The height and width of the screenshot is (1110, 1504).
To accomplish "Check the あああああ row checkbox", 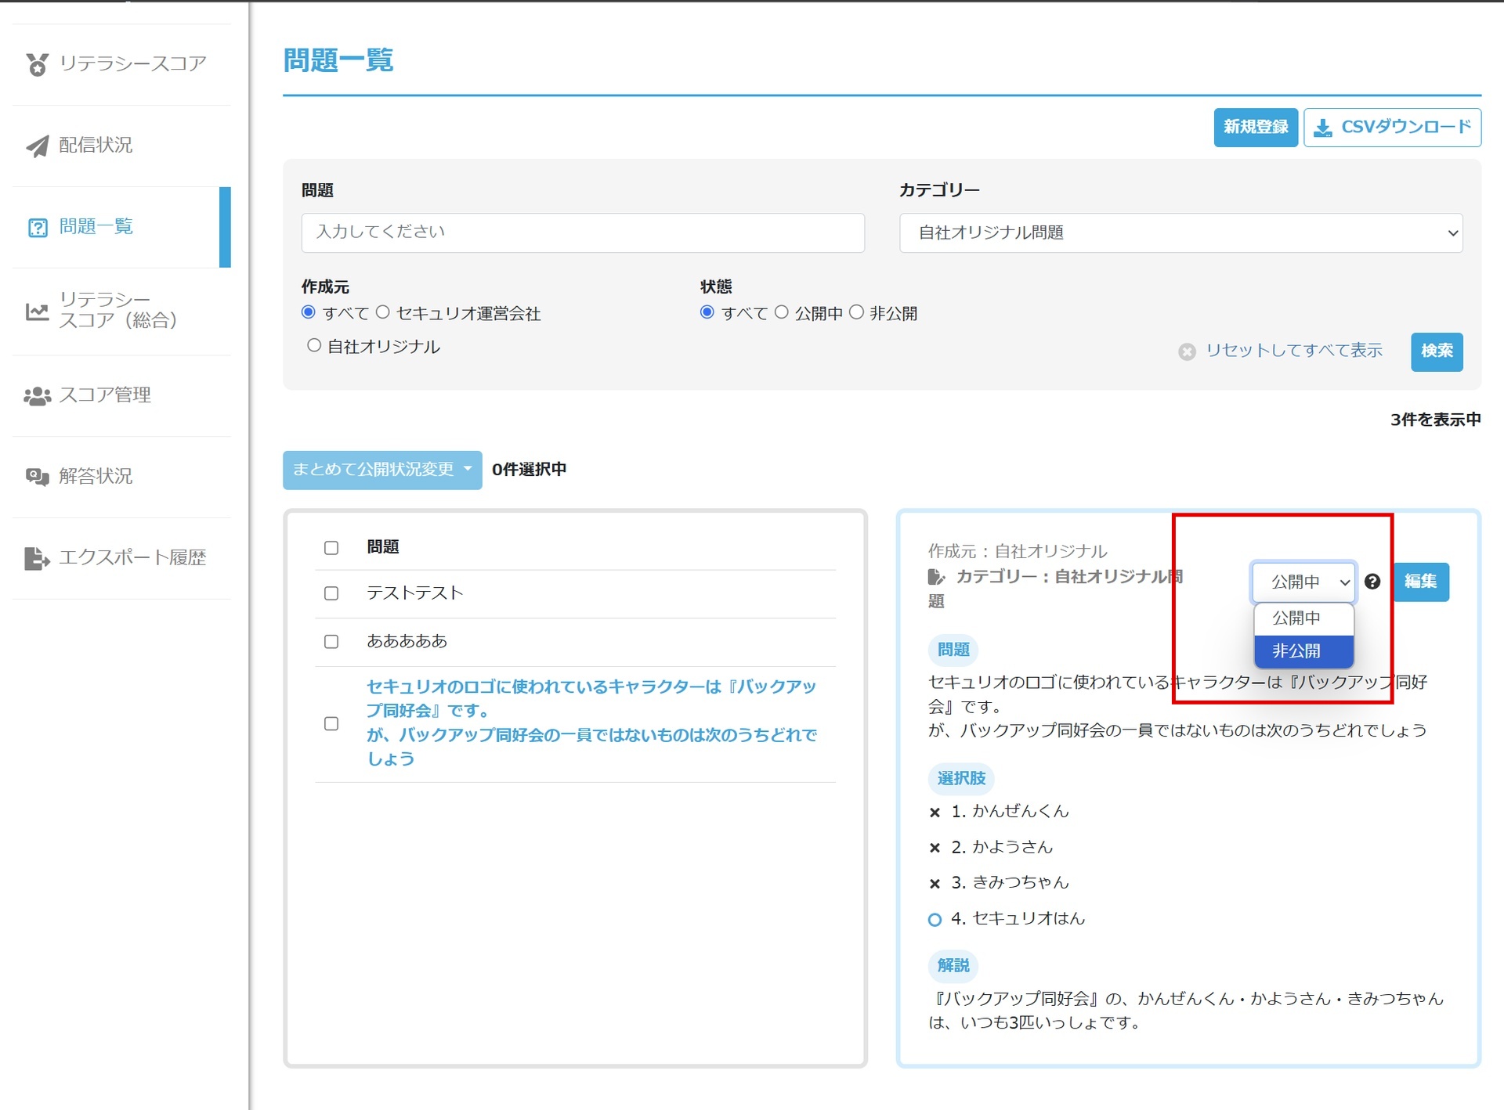I will (331, 642).
